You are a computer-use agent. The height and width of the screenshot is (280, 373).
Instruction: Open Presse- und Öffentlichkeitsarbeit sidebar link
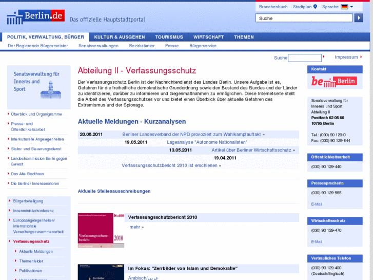(x=28, y=126)
